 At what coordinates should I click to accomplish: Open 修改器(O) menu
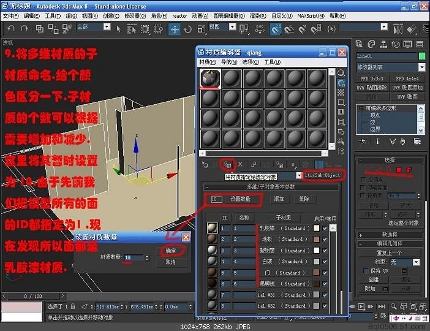135,16
